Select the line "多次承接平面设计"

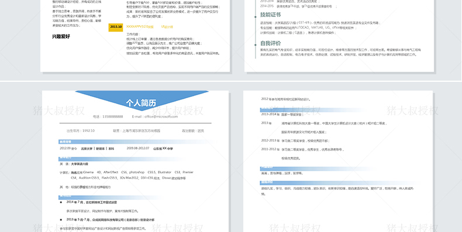click(x=102, y=211)
